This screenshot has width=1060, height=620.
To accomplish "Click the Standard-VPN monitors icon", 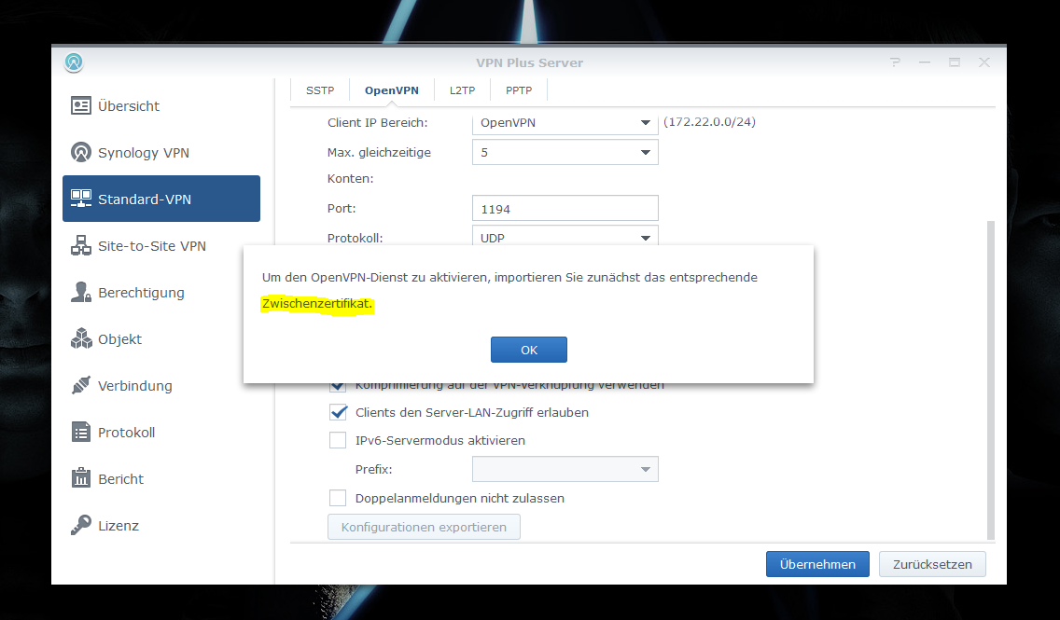I will point(81,199).
